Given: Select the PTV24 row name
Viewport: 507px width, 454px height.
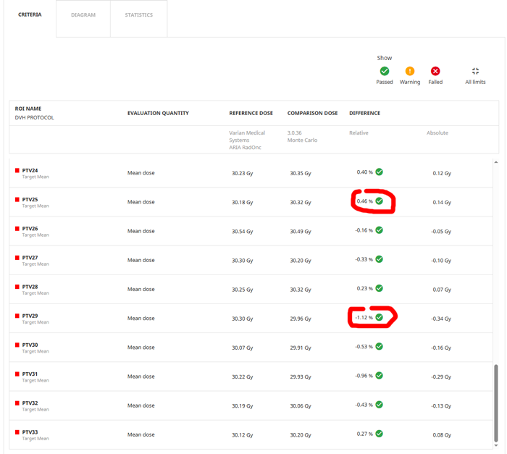Looking at the screenshot, I should point(30,170).
